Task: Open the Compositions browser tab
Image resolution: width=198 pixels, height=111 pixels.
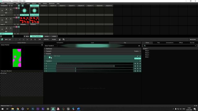Action: point(170,43)
